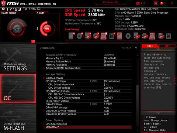
Task: Click the down arrow below help text
Action: click(158, 113)
